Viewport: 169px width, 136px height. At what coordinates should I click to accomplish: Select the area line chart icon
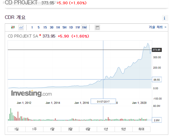[x=21, y=27]
